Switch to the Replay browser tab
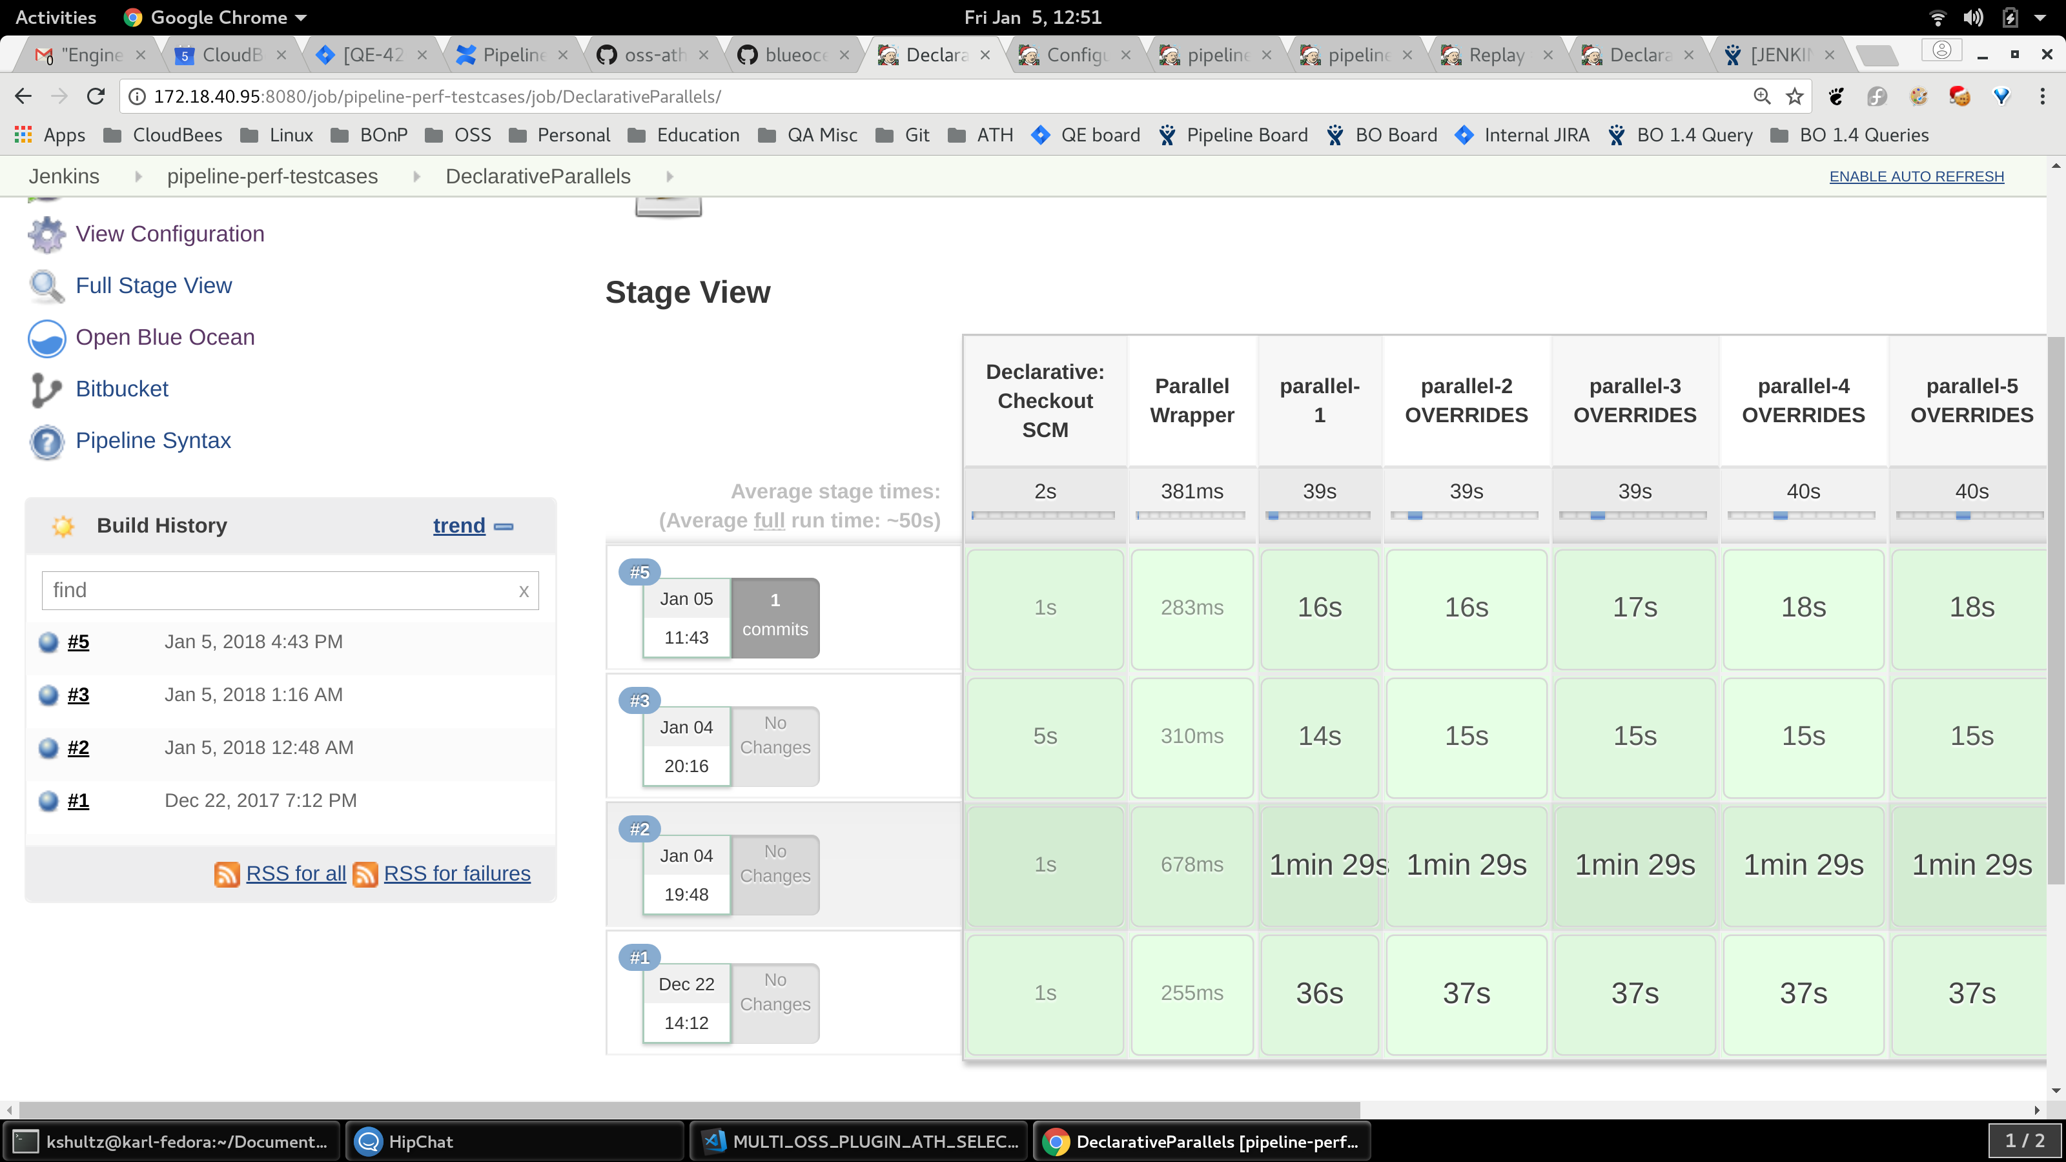Image resolution: width=2066 pixels, height=1162 pixels. tap(1494, 54)
